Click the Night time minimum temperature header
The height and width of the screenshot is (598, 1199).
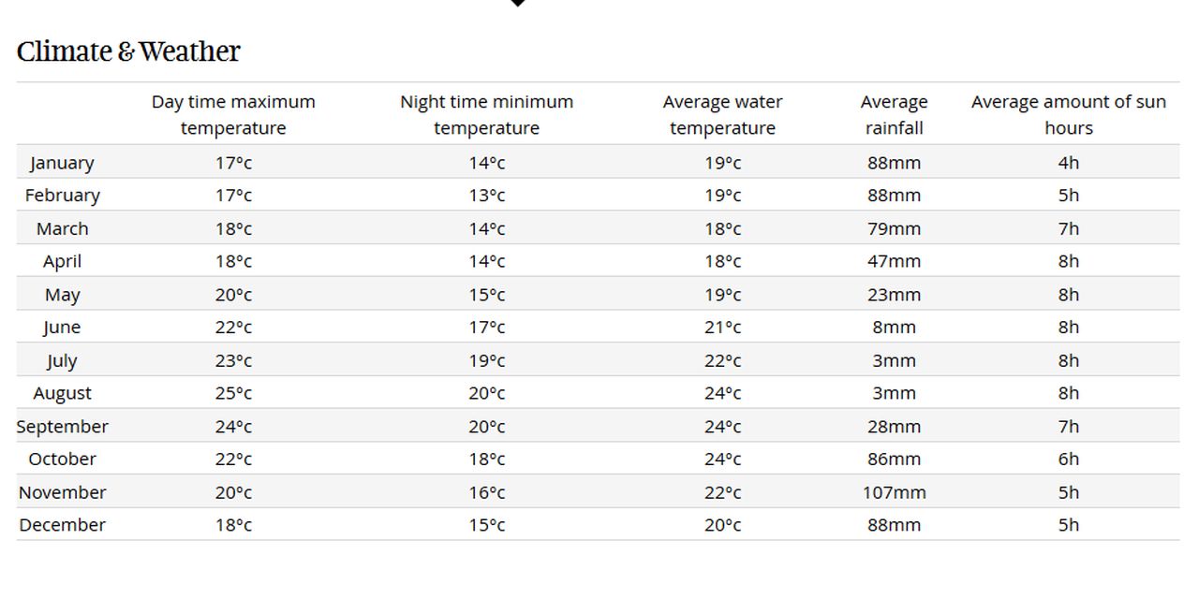coord(486,115)
